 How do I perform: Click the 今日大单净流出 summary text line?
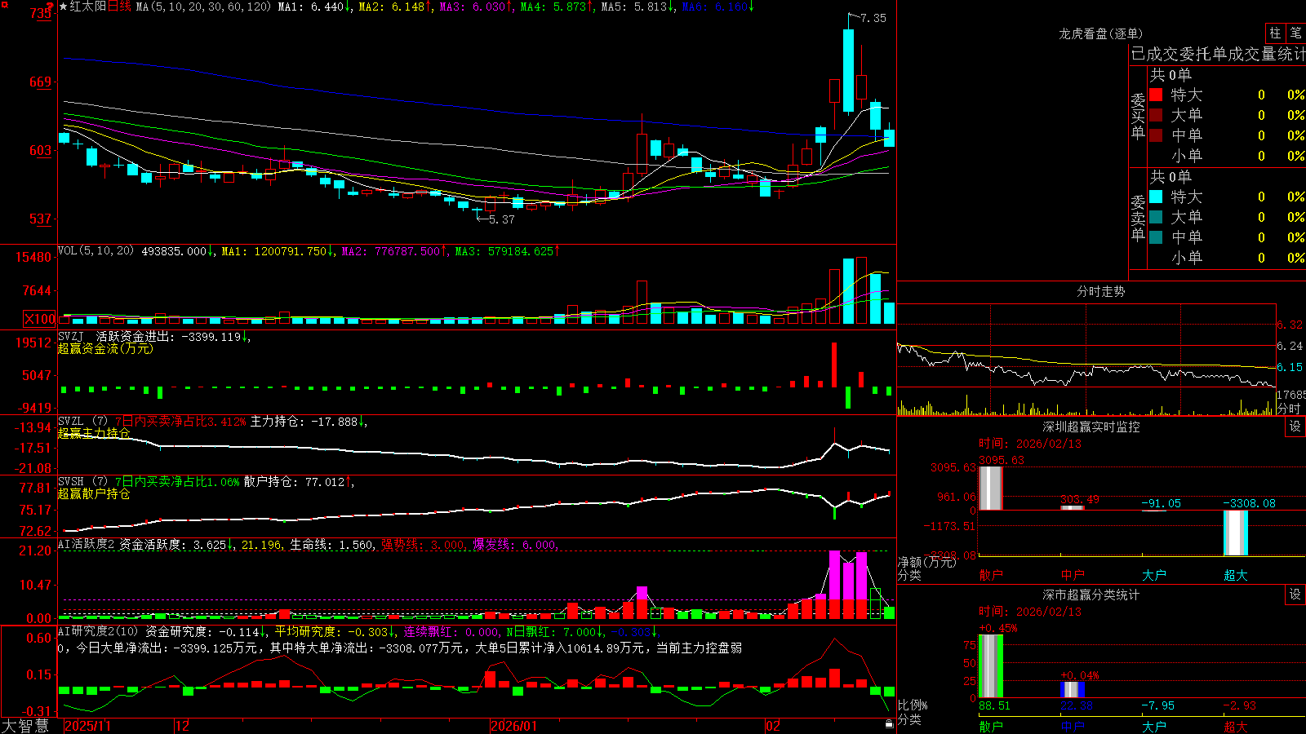point(400,648)
